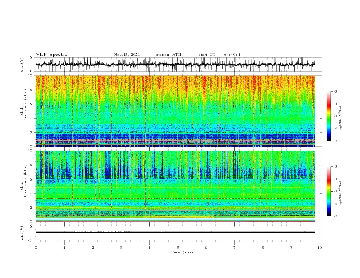
Task: Click the 'Time (min)' axis label
Action: click(182, 252)
